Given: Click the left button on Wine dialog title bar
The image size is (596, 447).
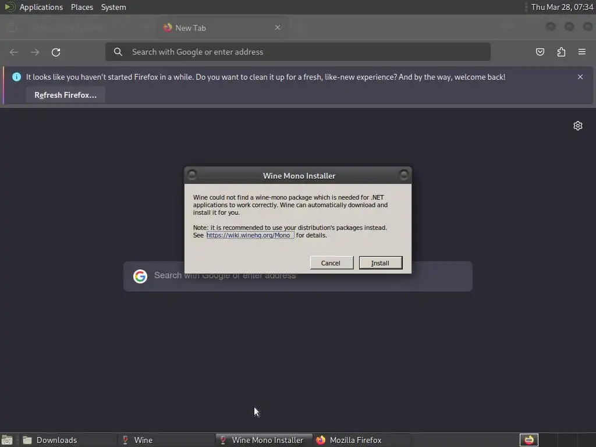Looking at the screenshot, I should 192,175.
